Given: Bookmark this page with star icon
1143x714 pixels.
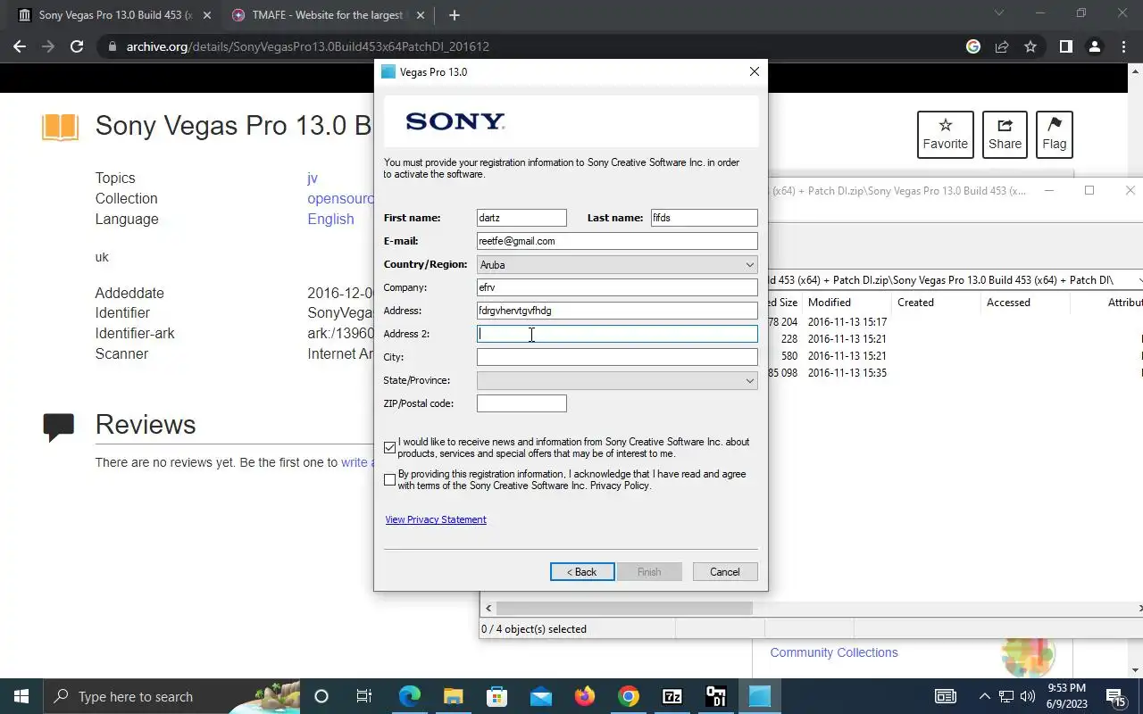Looking at the screenshot, I should [1030, 46].
